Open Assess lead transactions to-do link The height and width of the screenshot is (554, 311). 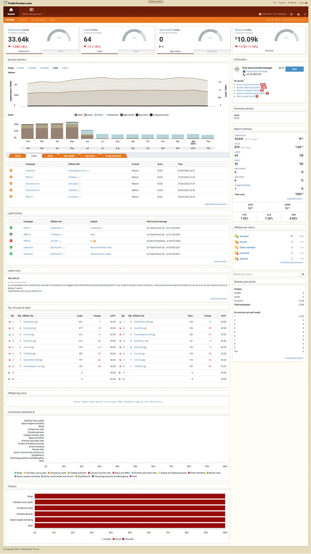point(248,85)
